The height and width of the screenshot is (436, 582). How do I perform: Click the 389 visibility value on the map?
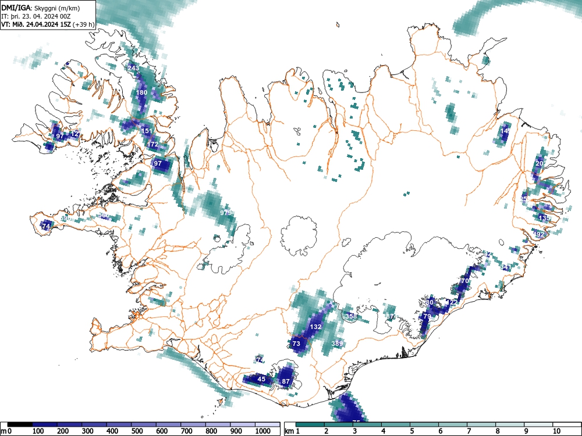(337, 344)
